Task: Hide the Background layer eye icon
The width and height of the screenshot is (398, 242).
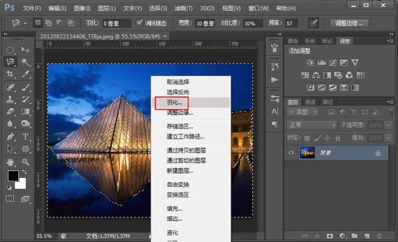Action: point(291,153)
